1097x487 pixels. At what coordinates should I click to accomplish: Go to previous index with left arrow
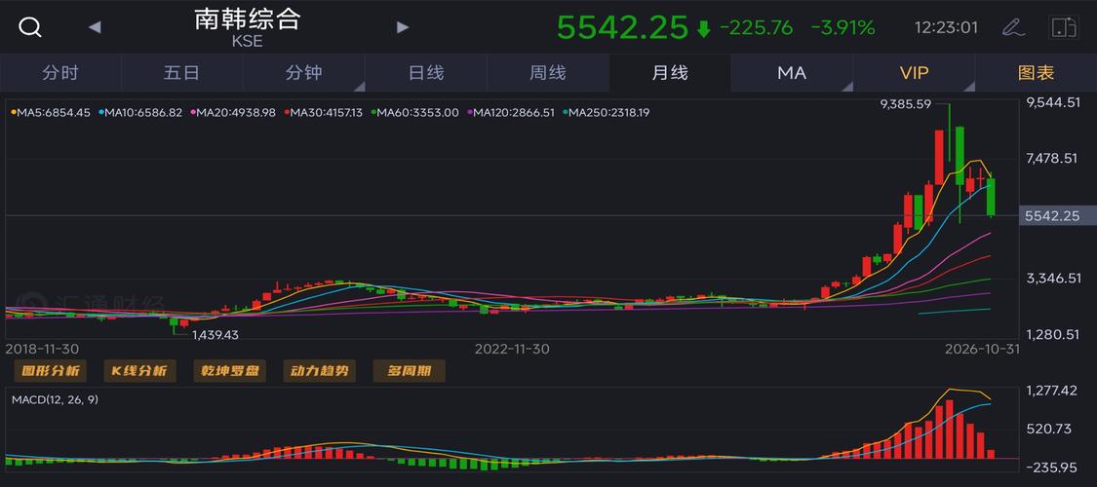tap(95, 27)
